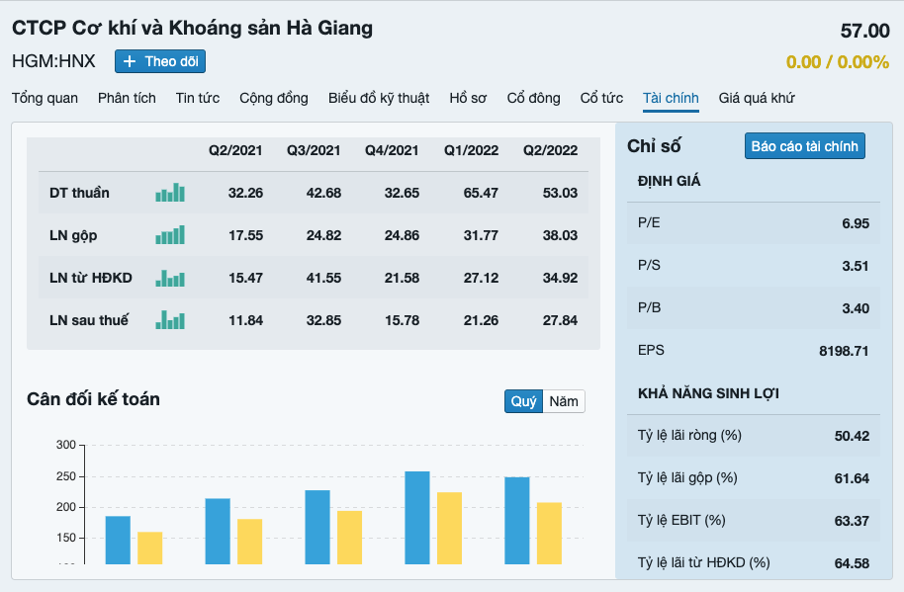Click the last yellow bar in balance chart
The image size is (904, 592).
[x=550, y=534]
